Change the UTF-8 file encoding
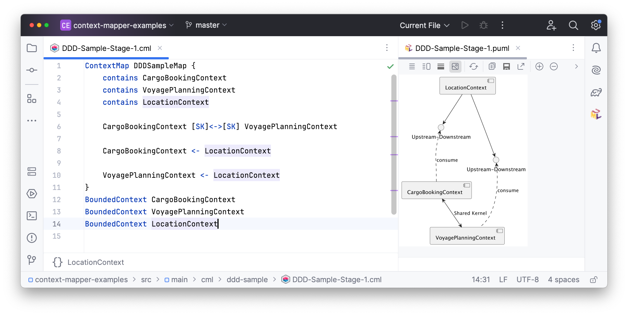This screenshot has width=628, height=315. (528, 280)
